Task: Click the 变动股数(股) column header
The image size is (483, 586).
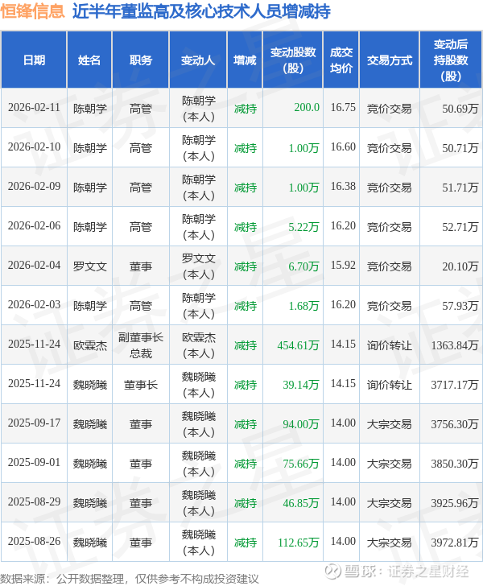Action: 293,60
